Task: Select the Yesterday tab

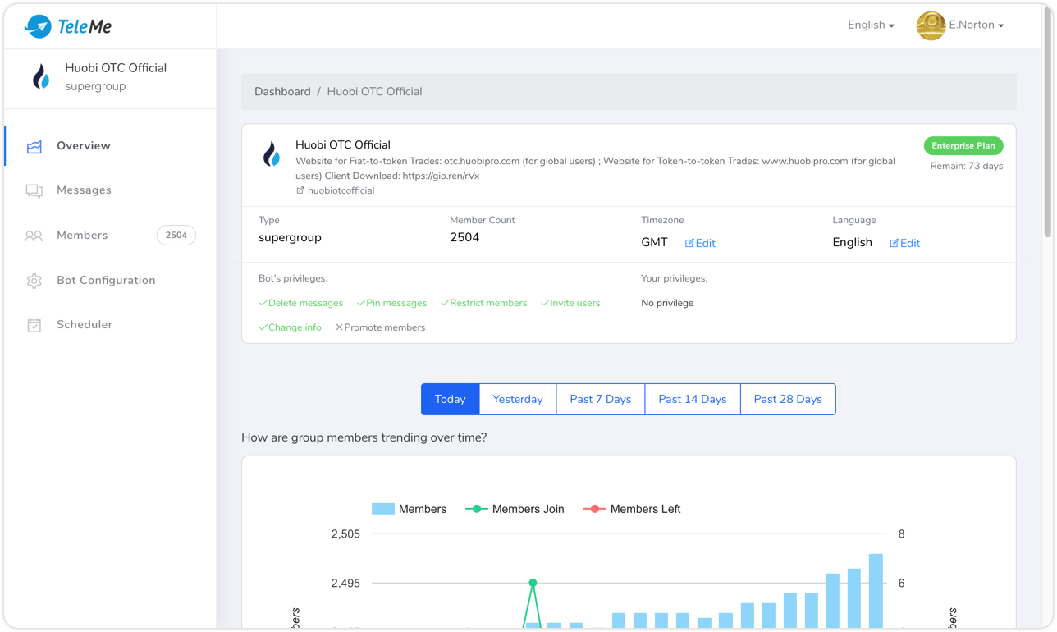Action: (517, 400)
